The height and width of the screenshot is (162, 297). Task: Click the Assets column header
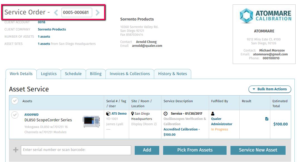(x=27, y=101)
